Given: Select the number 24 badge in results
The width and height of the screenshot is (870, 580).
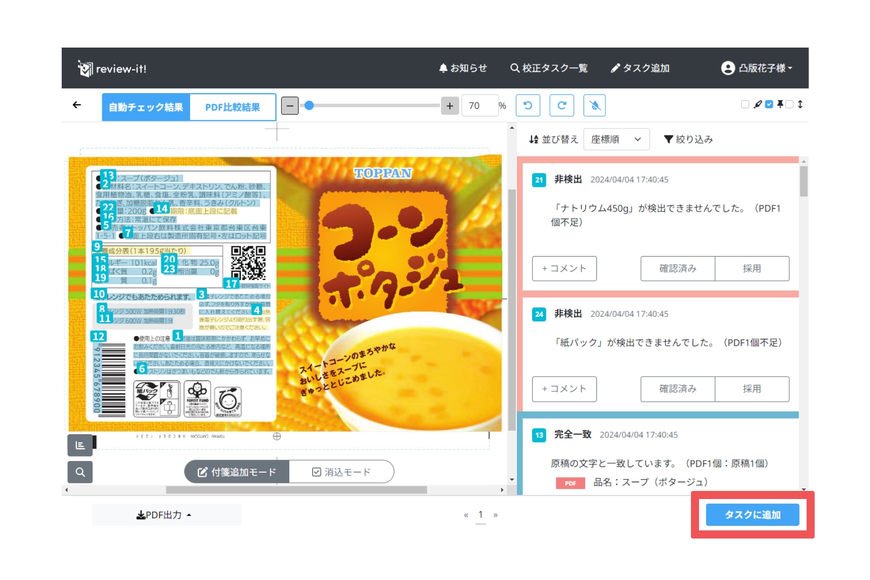Looking at the screenshot, I should point(539,314).
